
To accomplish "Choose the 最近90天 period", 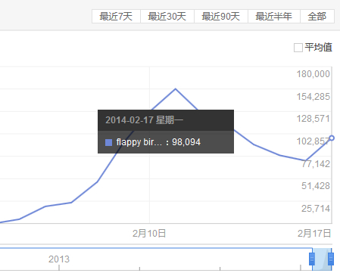I will click(x=221, y=17).
